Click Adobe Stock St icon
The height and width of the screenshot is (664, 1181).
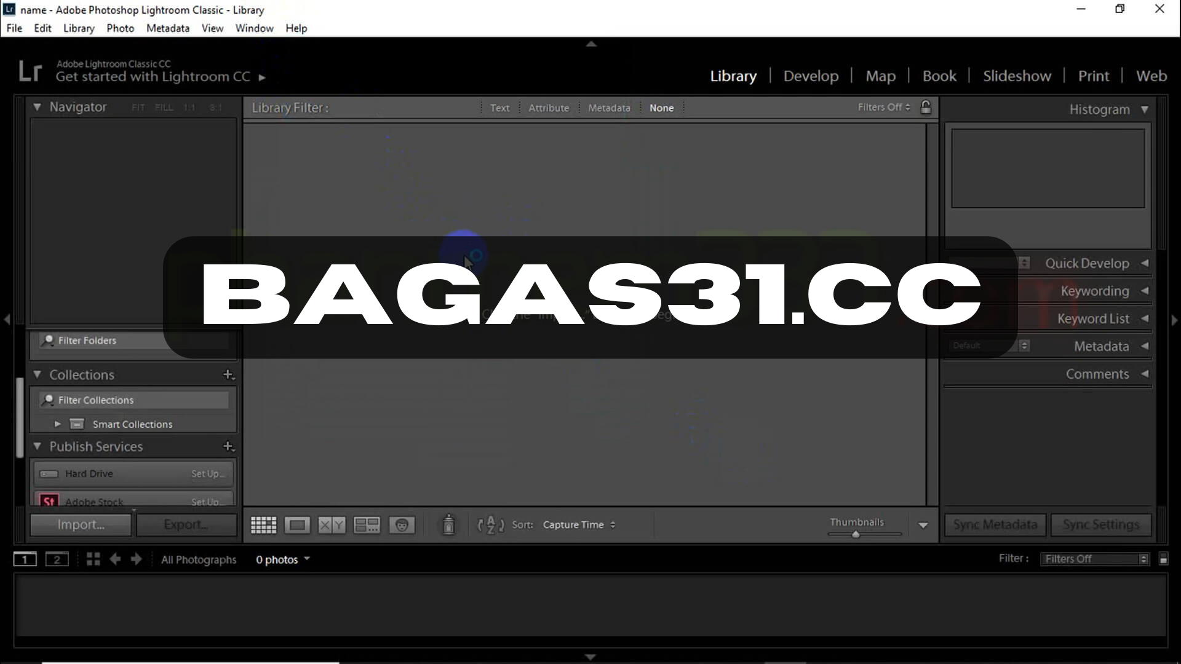pos(49,501)
